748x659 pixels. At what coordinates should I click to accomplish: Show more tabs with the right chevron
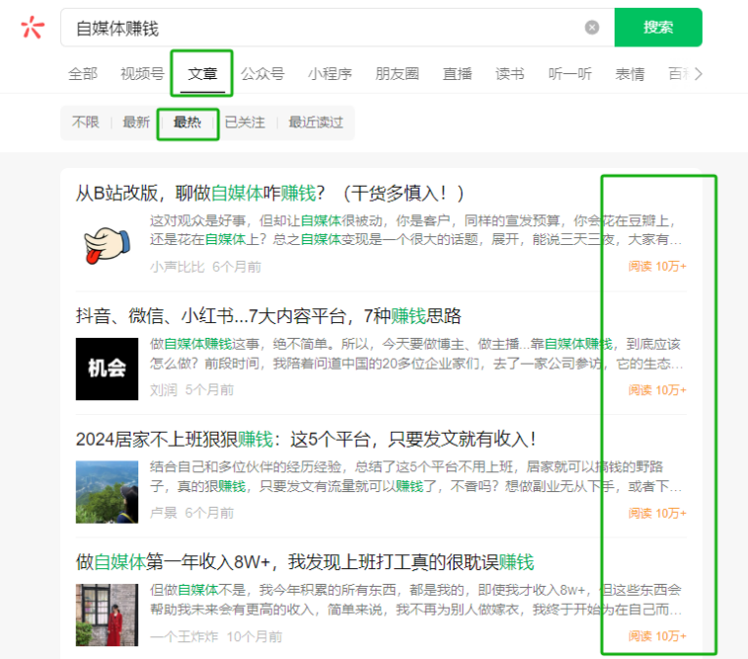pos(699,74)
